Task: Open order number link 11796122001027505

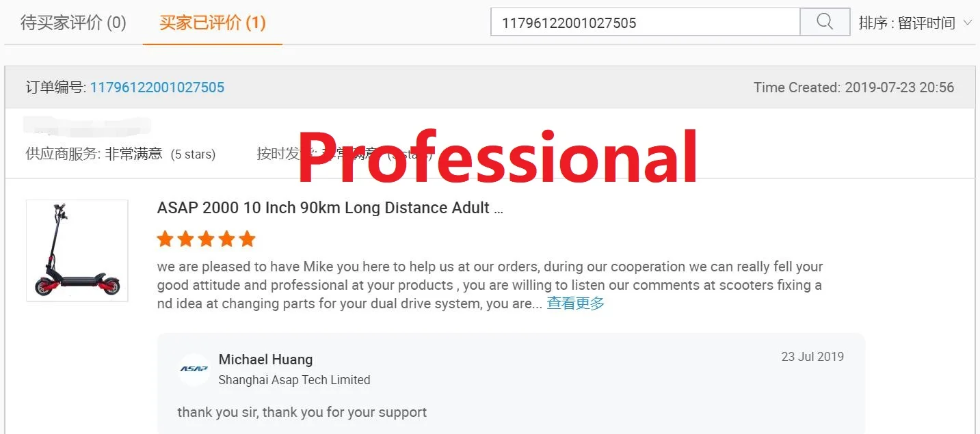Action: 157,87
